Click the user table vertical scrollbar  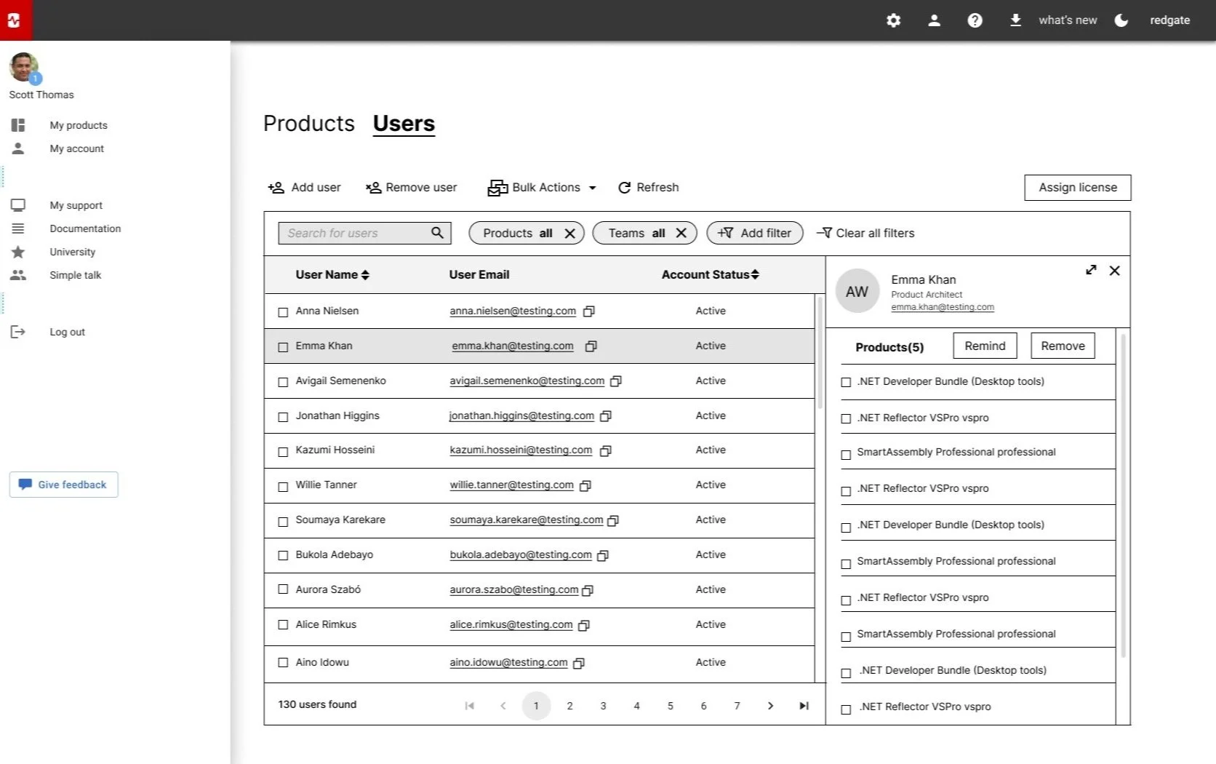click(820, 351)
